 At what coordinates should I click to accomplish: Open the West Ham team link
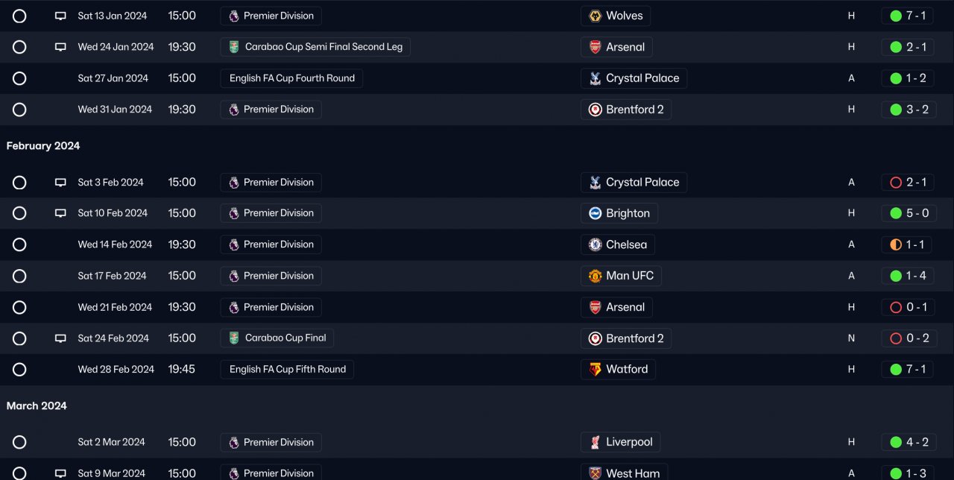[633, 473]
